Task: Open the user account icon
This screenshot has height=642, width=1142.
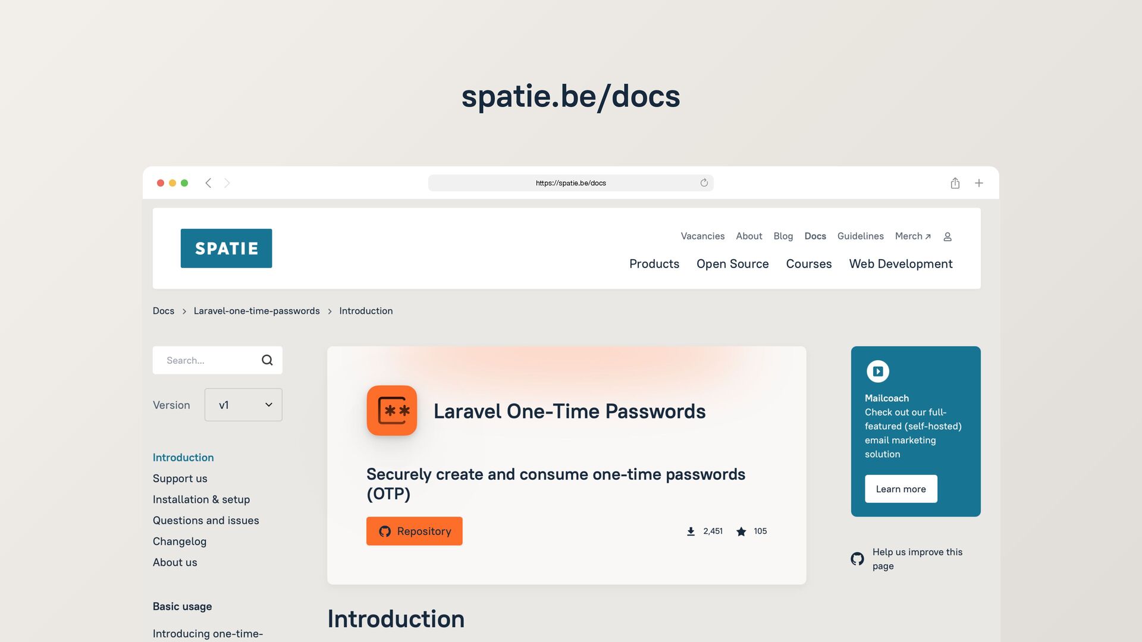Action: click(948, 237)
